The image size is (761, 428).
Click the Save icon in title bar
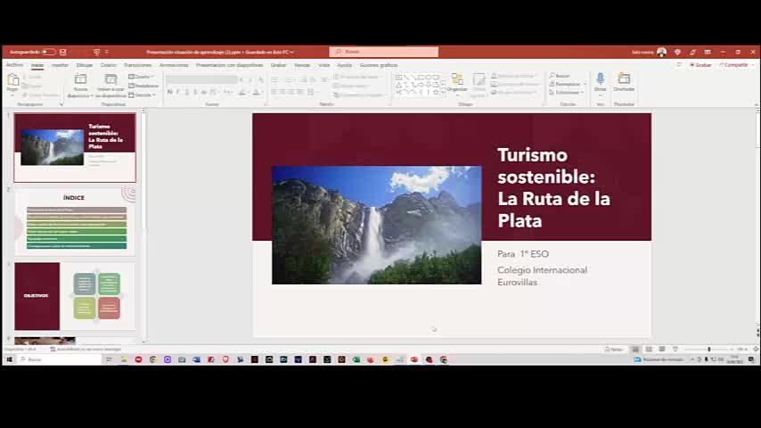(x=62, y=52)
